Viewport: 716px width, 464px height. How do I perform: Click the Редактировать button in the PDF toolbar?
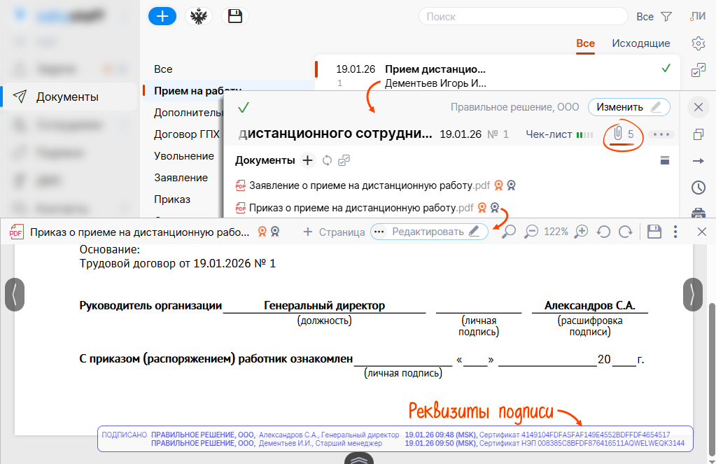tap(435, 232)
